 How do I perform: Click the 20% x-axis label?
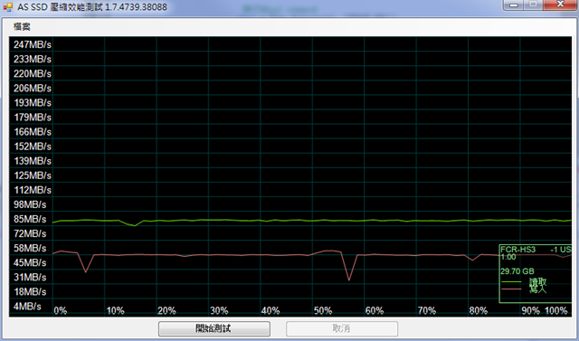coord(166,311)
